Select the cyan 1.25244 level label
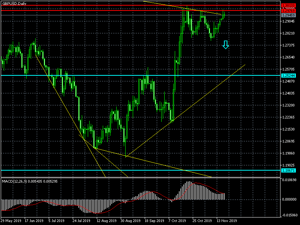 pos(288,76)
